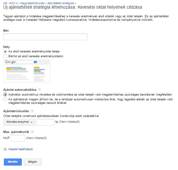Click the Google logo in preview image
This screenshot has height=170, width=178.
pyautogui.click(x=11, y=62)
